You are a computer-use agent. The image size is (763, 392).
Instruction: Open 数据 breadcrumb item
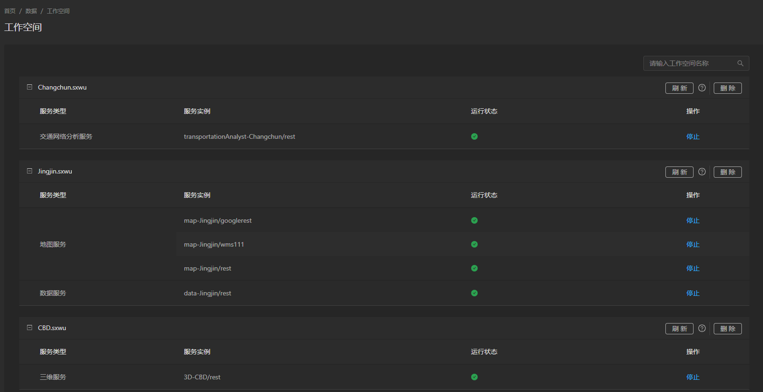coord(31,11)
